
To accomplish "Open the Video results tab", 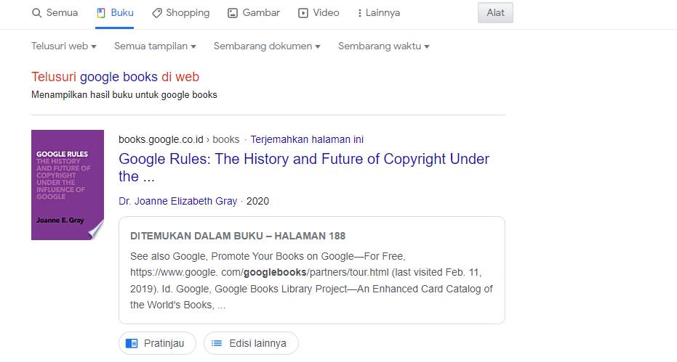I will [x=319, y=13].
